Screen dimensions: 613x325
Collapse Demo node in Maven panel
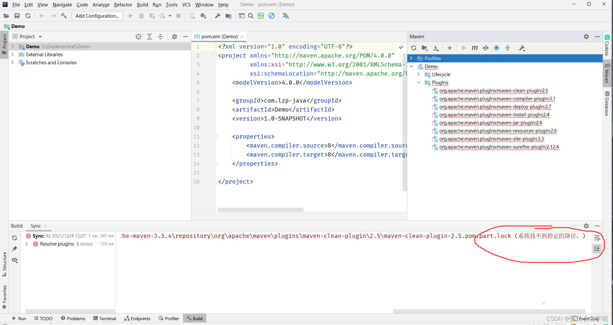coord(411,66)
